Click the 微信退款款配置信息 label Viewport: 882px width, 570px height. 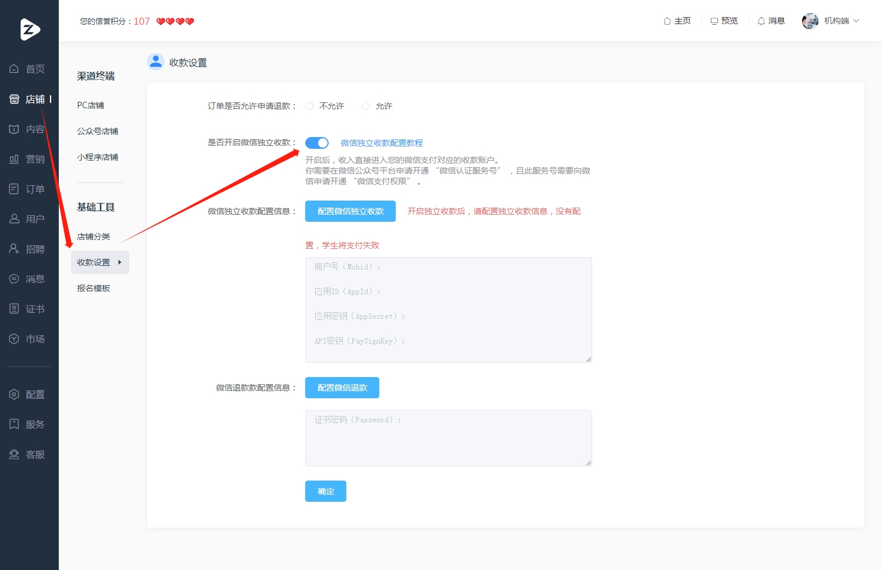pos(256,388)
